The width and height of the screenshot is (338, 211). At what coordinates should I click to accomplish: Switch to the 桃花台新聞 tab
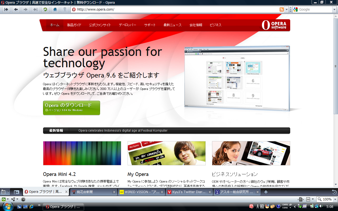coord(93,192)
